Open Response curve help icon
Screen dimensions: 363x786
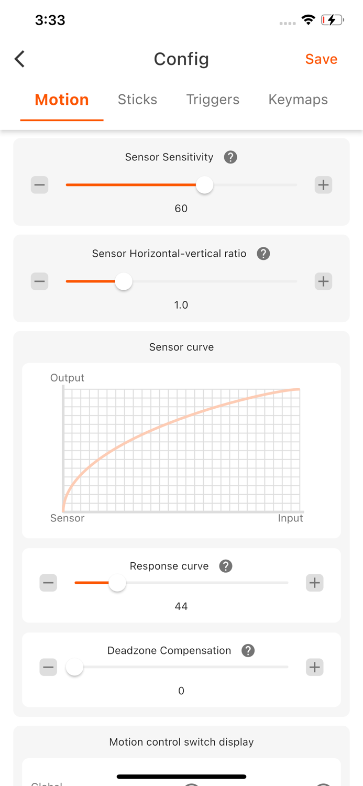point(226,566)
